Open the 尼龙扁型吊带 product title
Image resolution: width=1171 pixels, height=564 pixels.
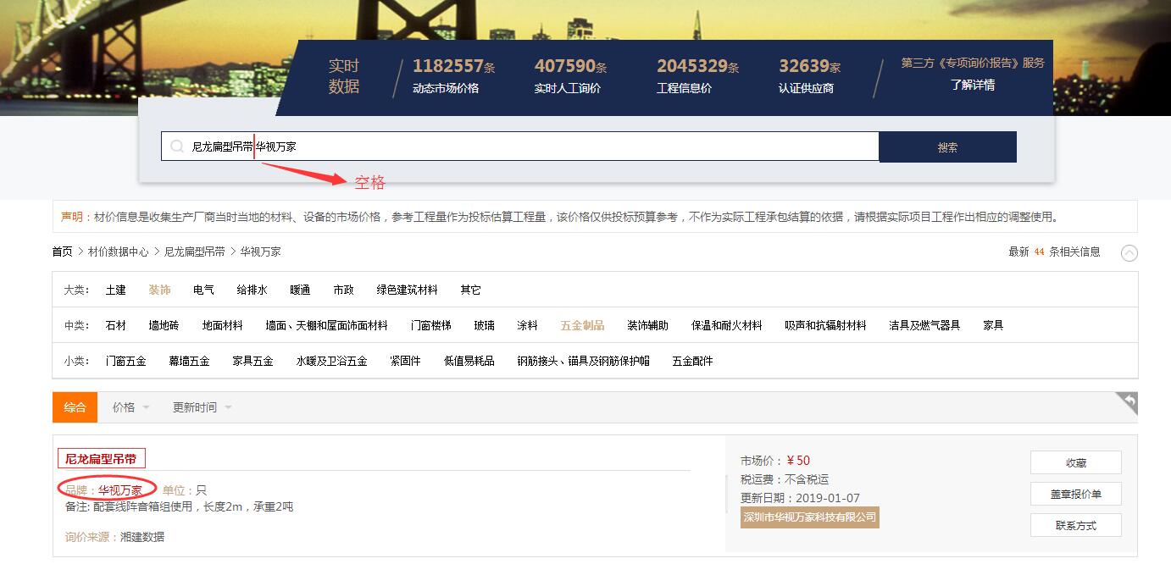pyautogui.click(x=101, y=458)
